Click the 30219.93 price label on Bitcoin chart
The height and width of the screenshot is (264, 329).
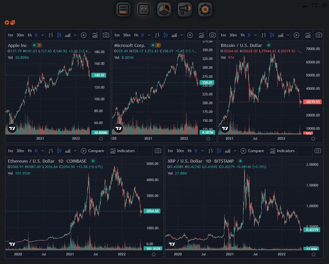pyautogui.click(x=313, y=102)
